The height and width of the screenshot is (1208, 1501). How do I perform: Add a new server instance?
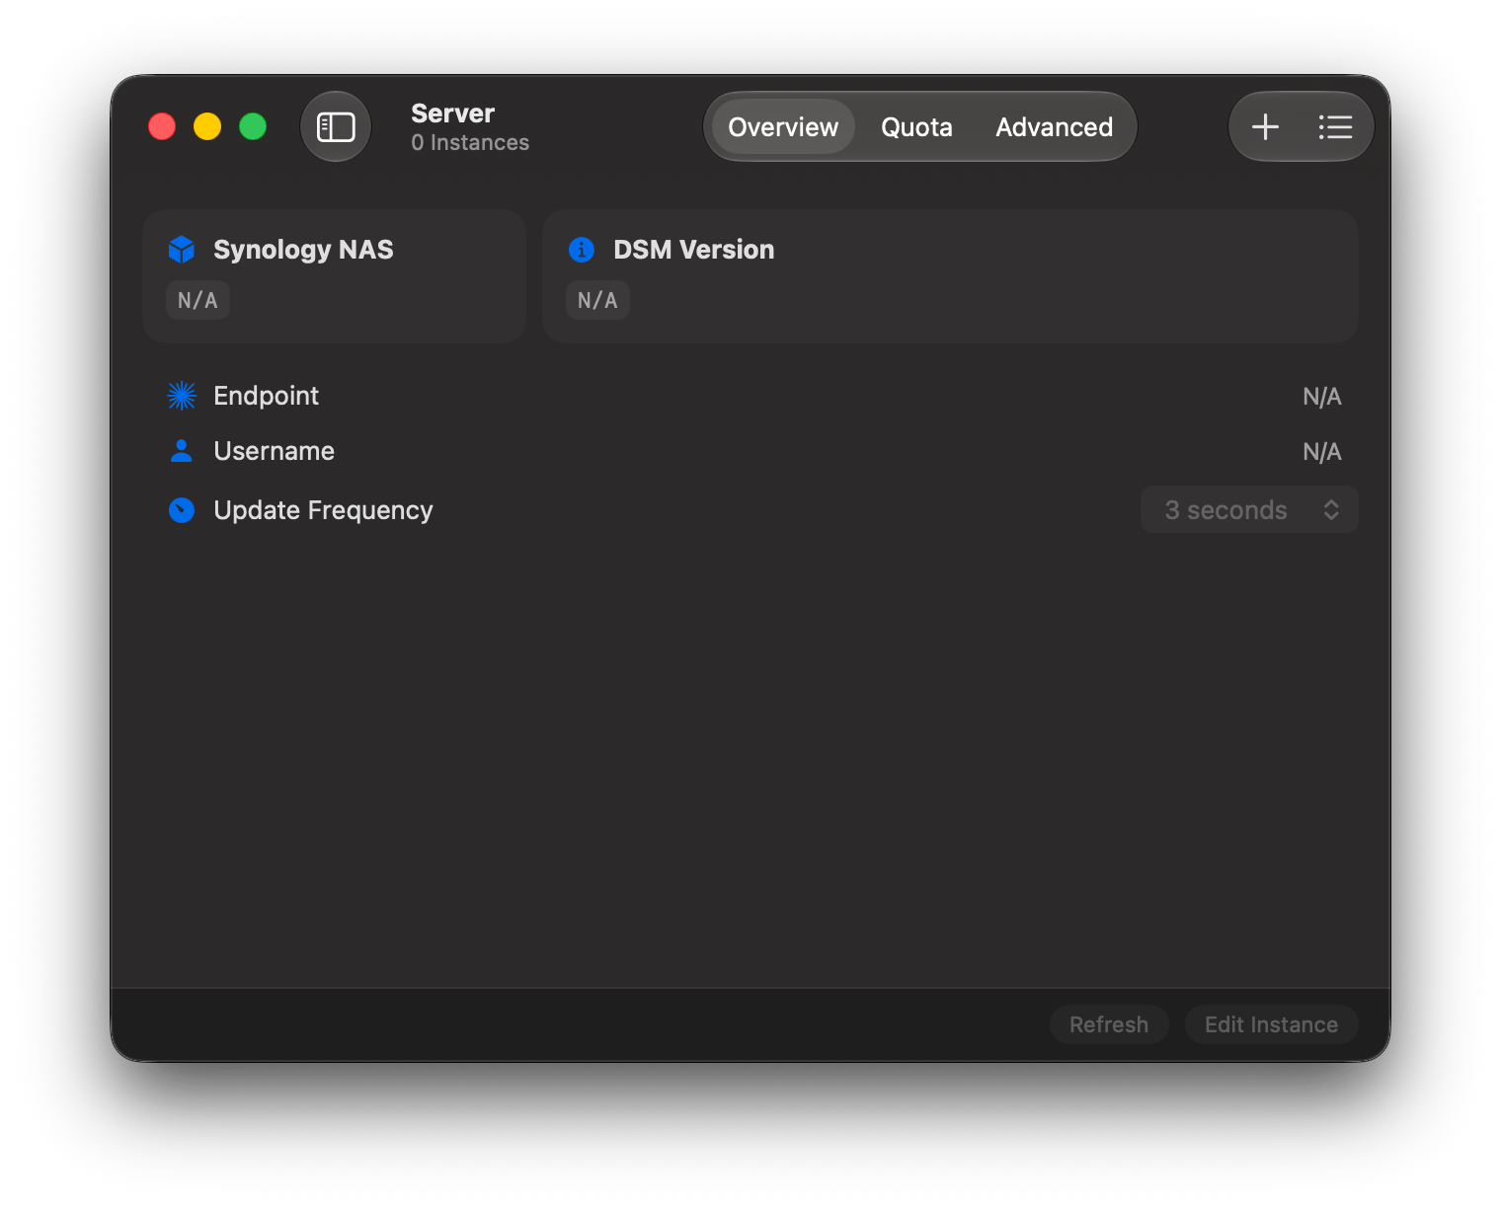(x=1265, y=126)
